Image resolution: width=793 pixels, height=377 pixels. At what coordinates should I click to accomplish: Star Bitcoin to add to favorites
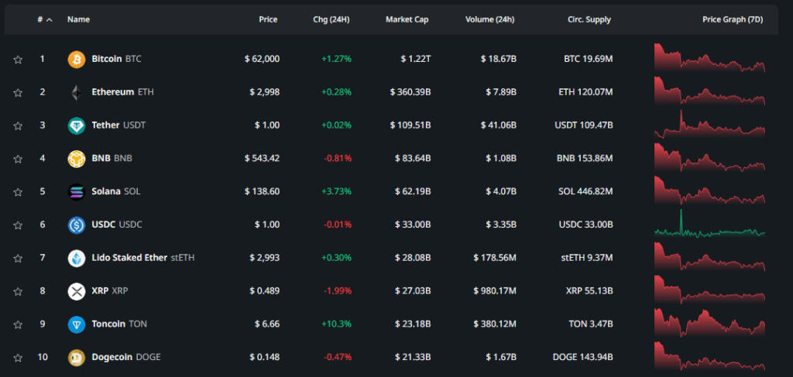point(17,60)
